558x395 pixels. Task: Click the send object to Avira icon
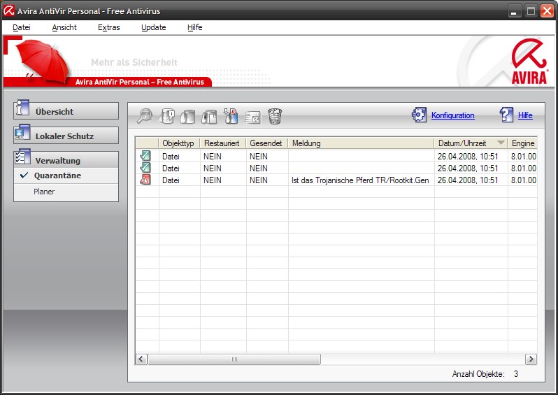click(252, 117)
